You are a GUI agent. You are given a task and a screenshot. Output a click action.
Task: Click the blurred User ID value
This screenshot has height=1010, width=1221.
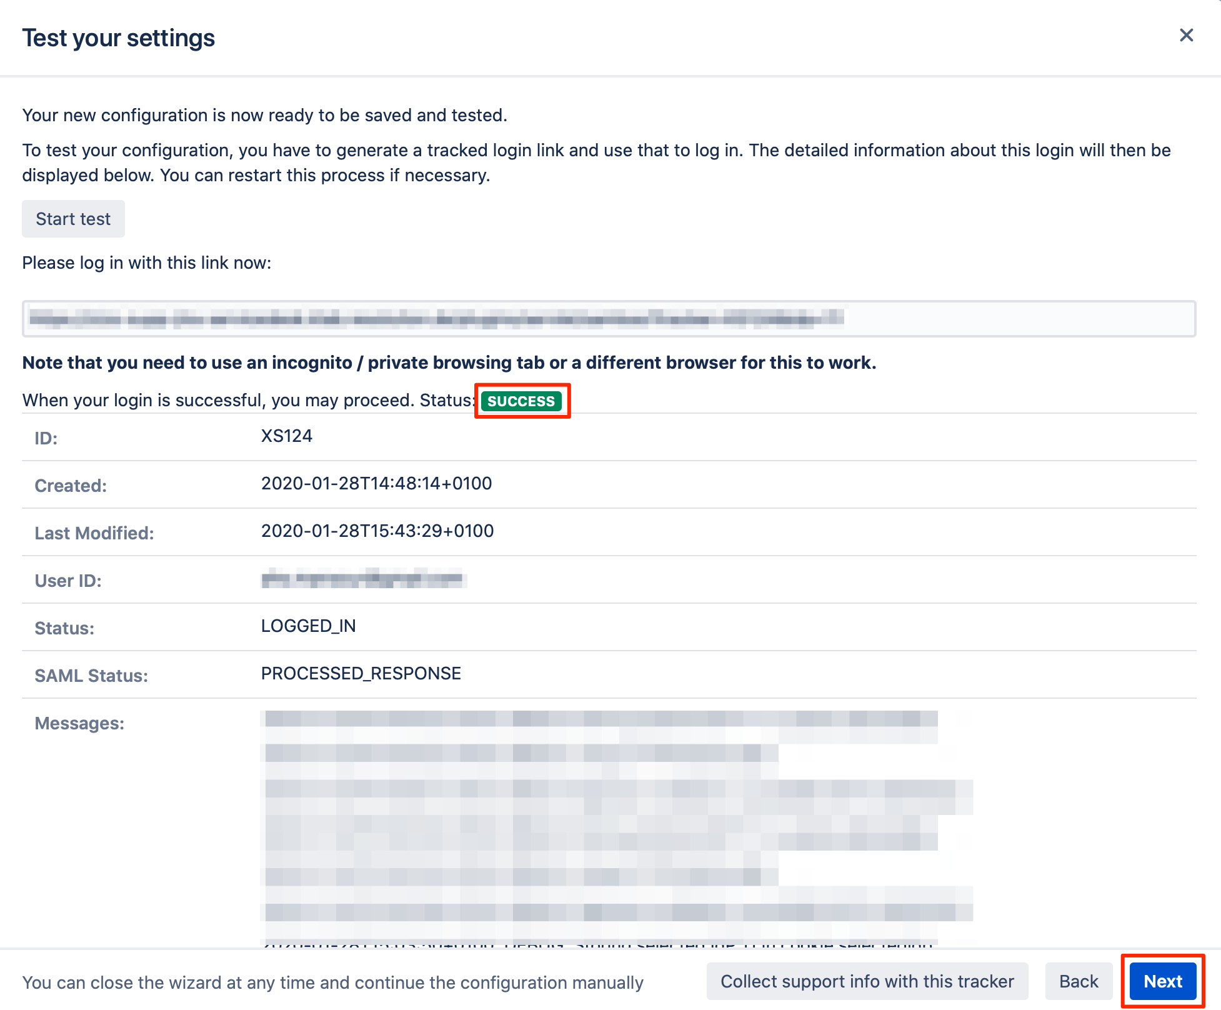click(363, 579)
